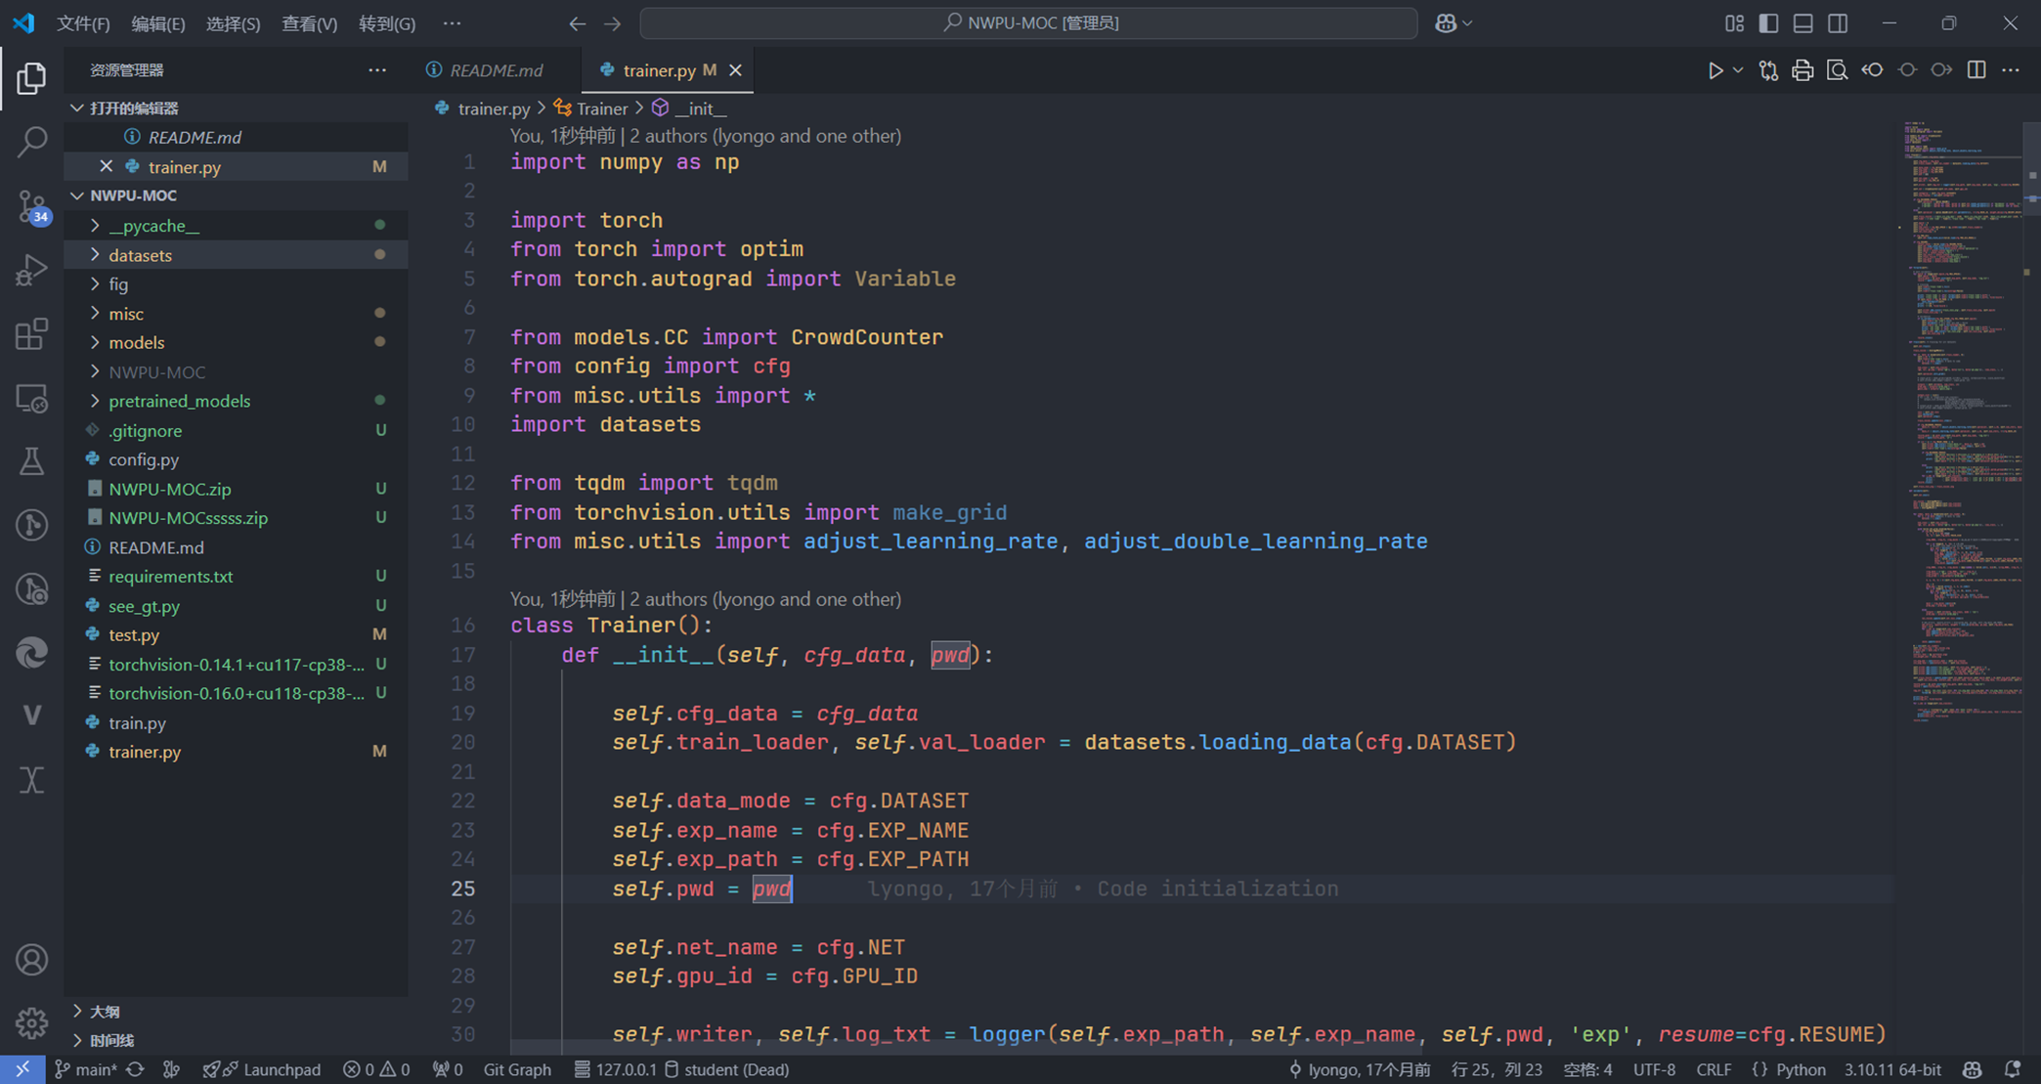
Task: Go forward with the right arrow
Action: [613, 23]
